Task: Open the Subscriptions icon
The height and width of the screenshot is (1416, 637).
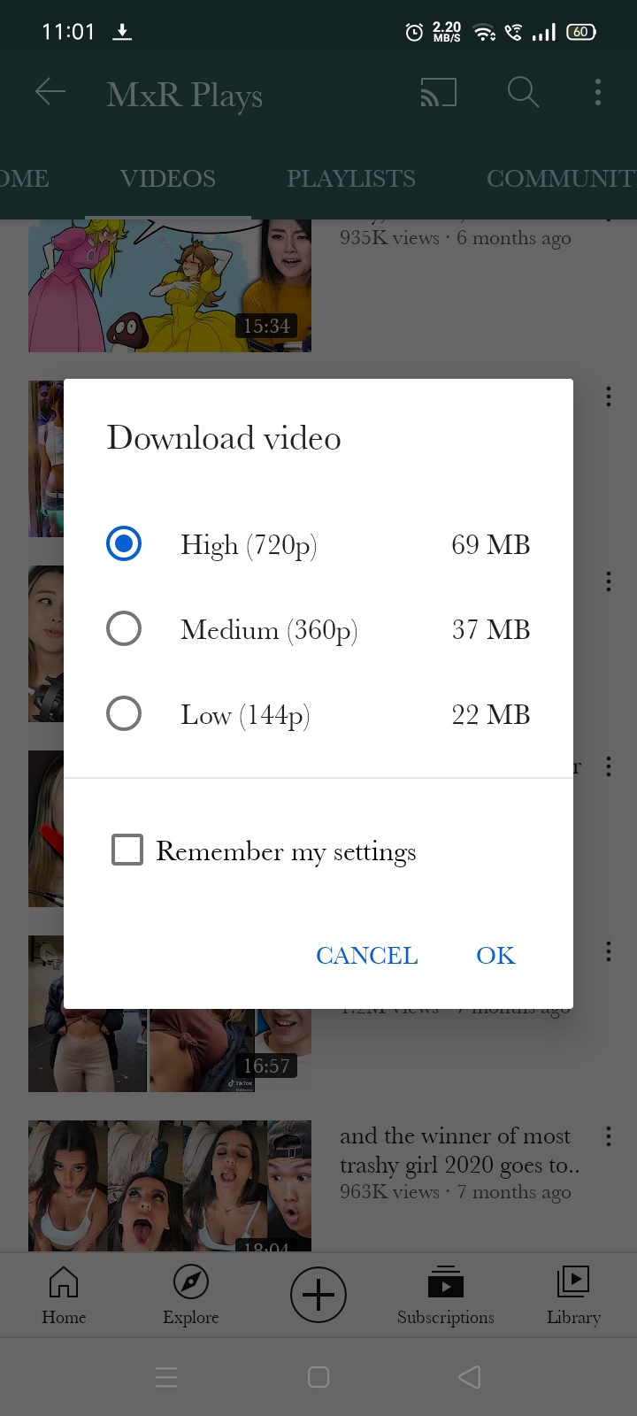Action: (x=445, y=1294)
